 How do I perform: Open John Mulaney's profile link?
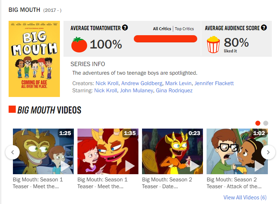coord(136,91)
